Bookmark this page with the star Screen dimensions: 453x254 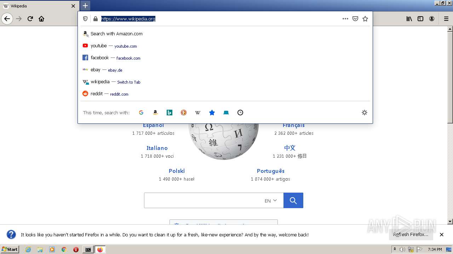tap(365, 19)
